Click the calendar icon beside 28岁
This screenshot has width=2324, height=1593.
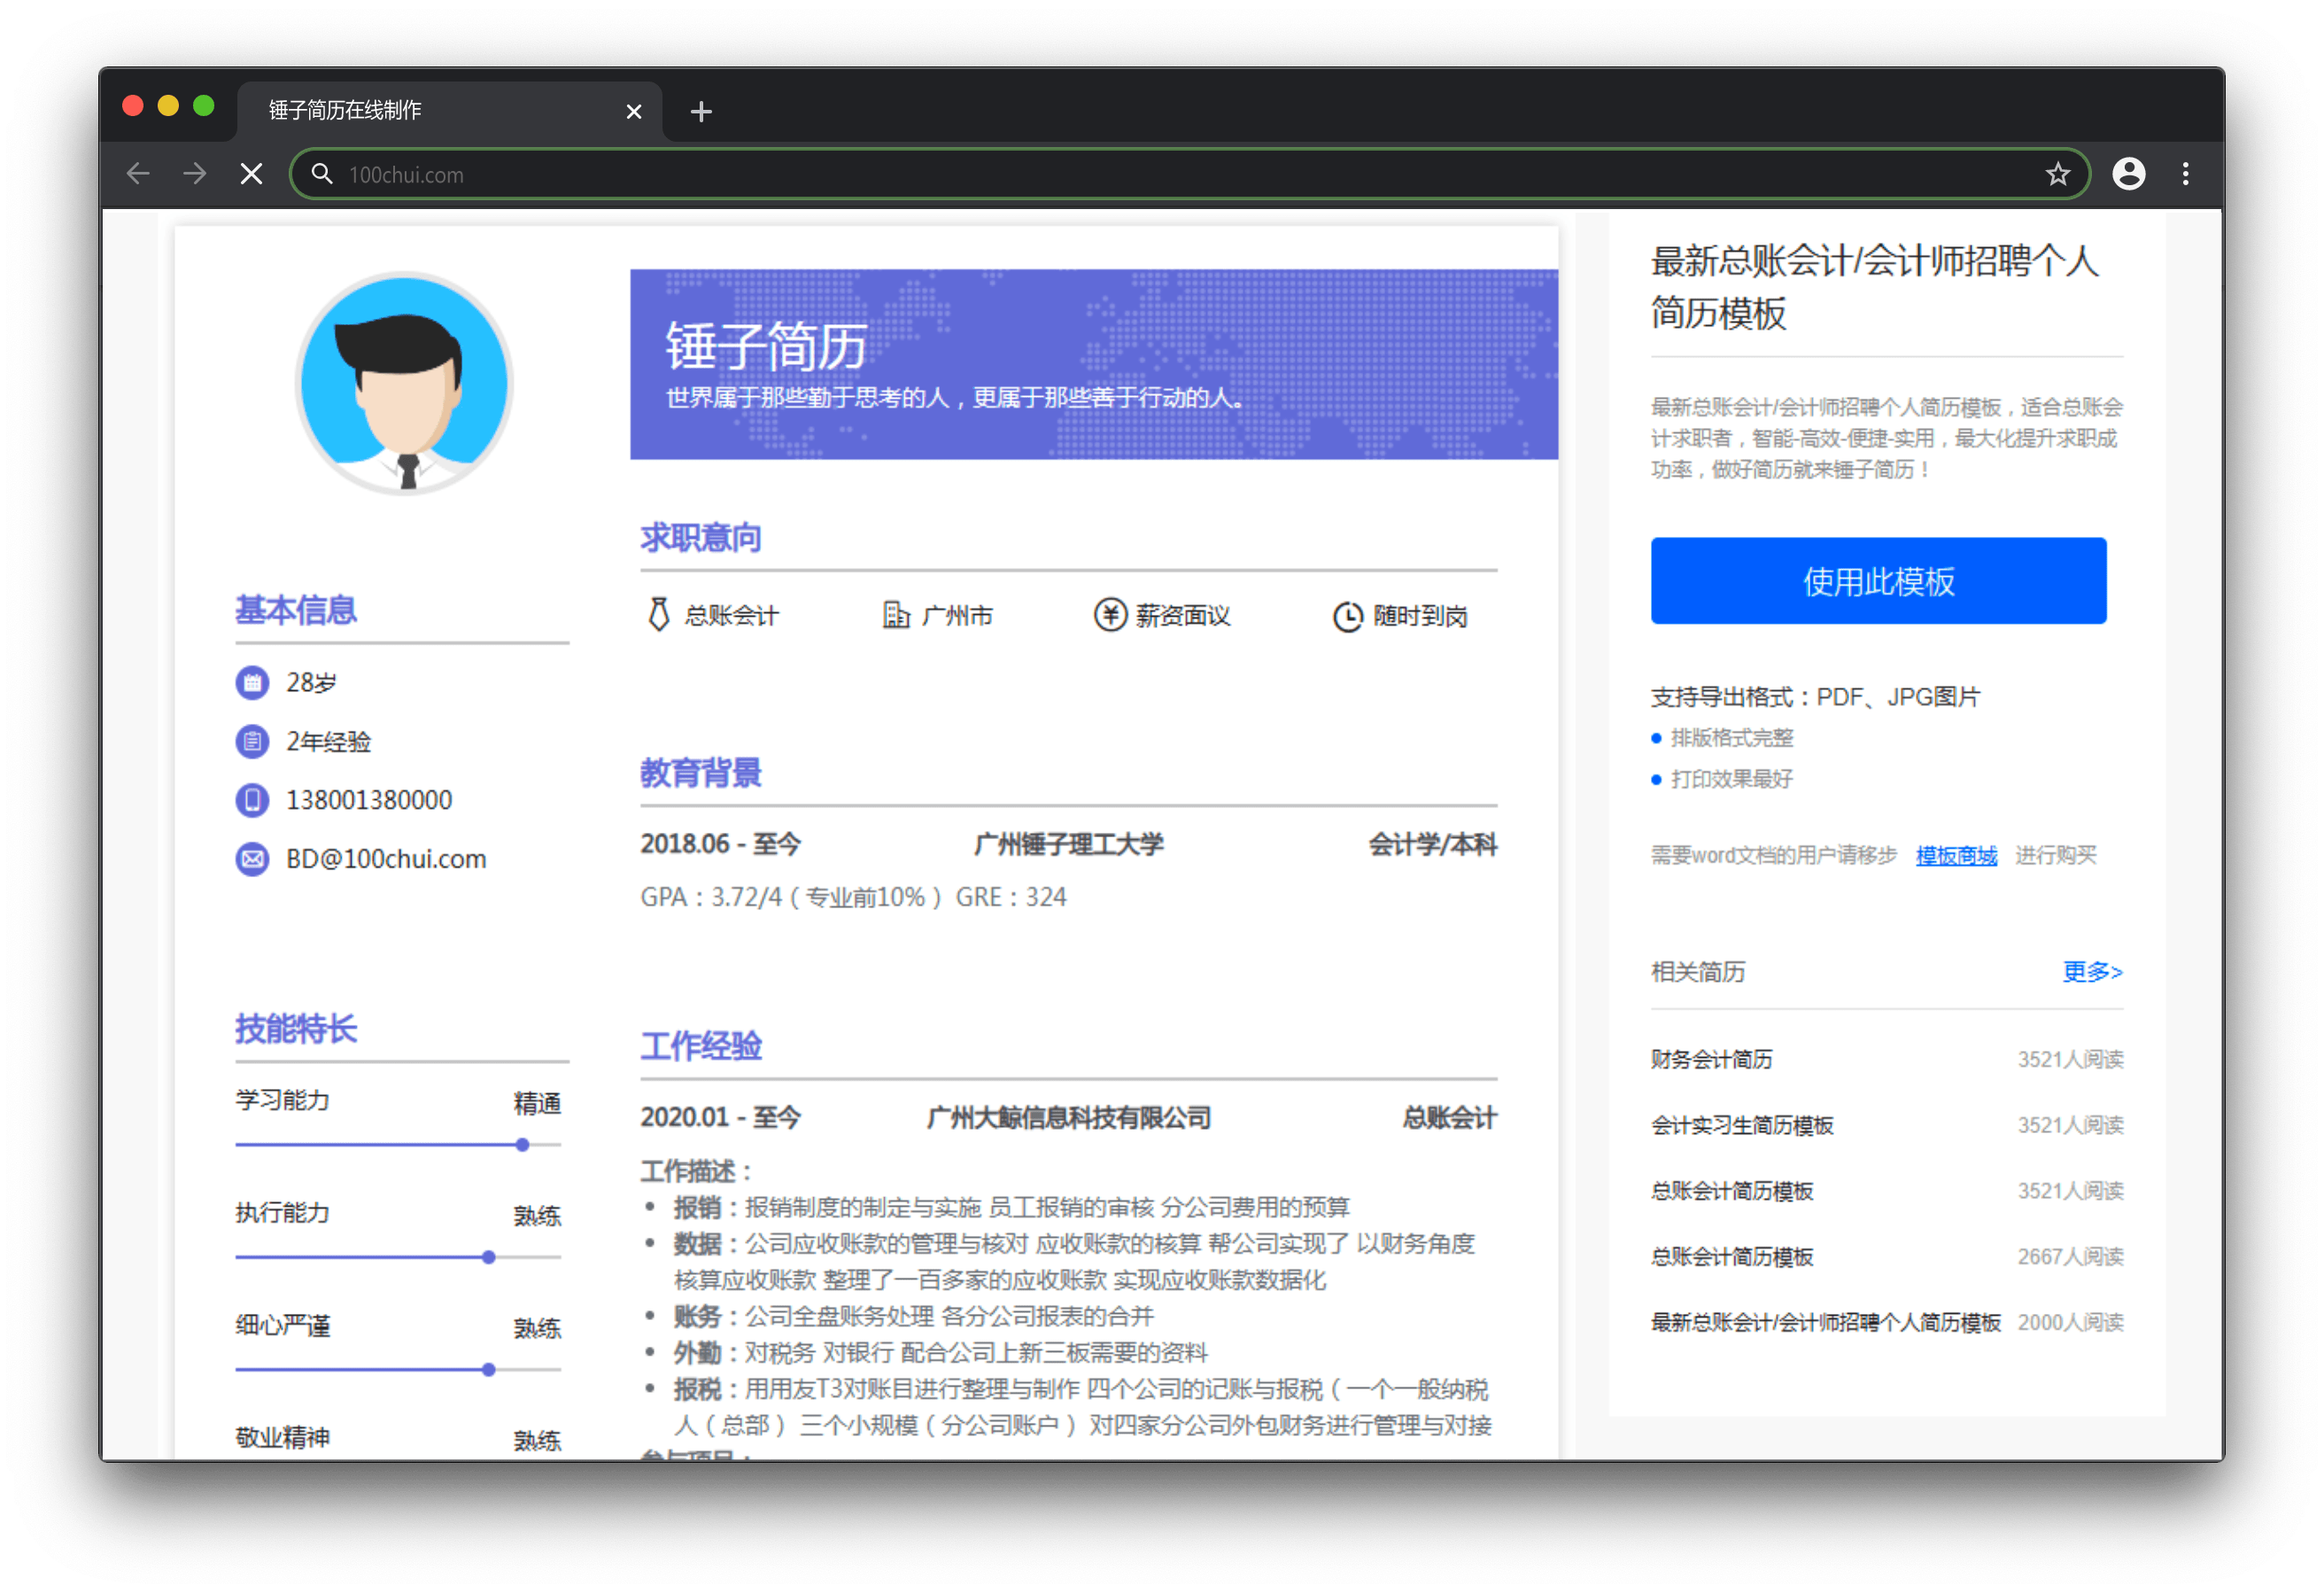tap(252, 682)
